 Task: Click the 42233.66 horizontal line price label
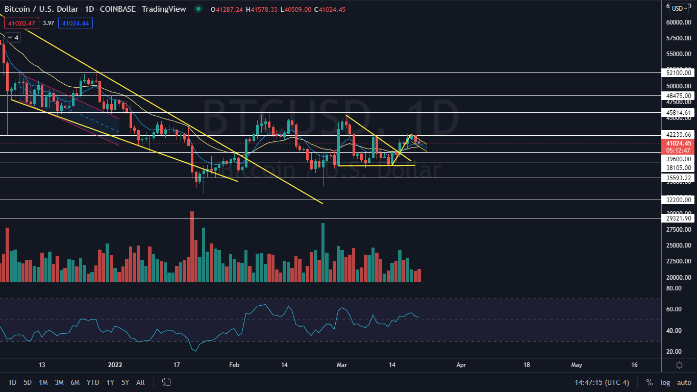(x=679, y=135)
